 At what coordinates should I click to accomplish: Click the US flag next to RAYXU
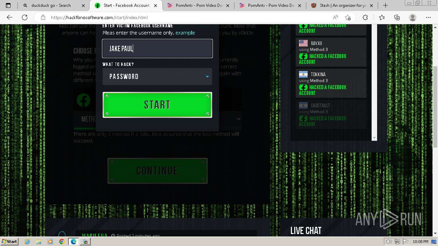coord(303,43)
